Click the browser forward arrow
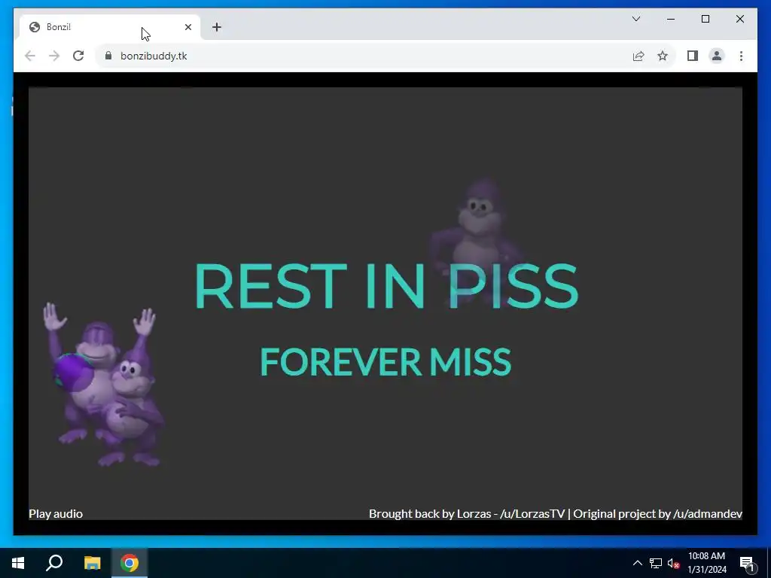 coord(54,56)
